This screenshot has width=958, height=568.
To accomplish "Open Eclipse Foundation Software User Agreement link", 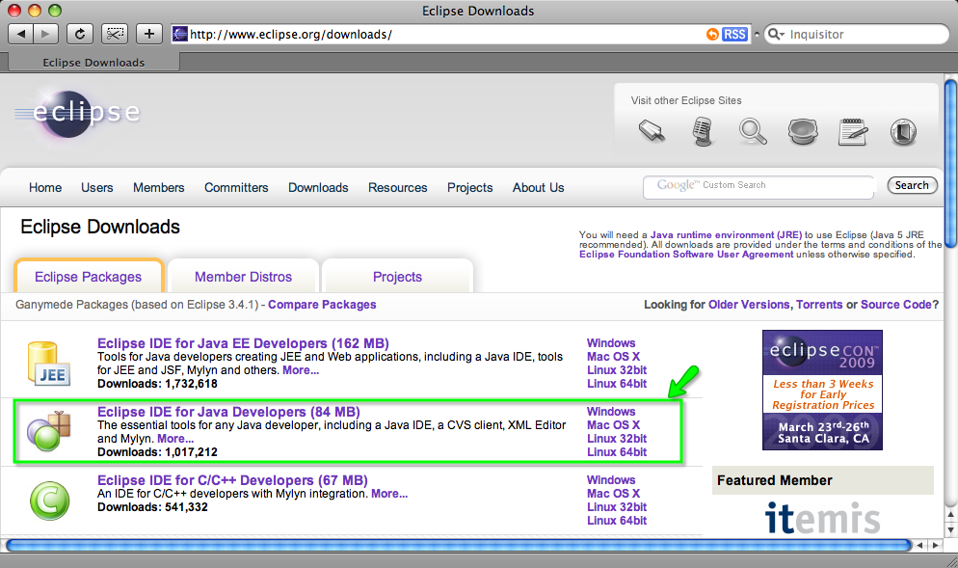I will [x=686, y=255].
